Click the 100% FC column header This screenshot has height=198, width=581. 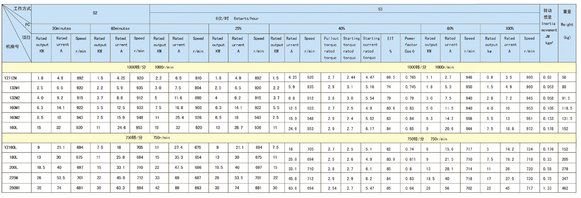pyautogui.click(x=510, y=28)
